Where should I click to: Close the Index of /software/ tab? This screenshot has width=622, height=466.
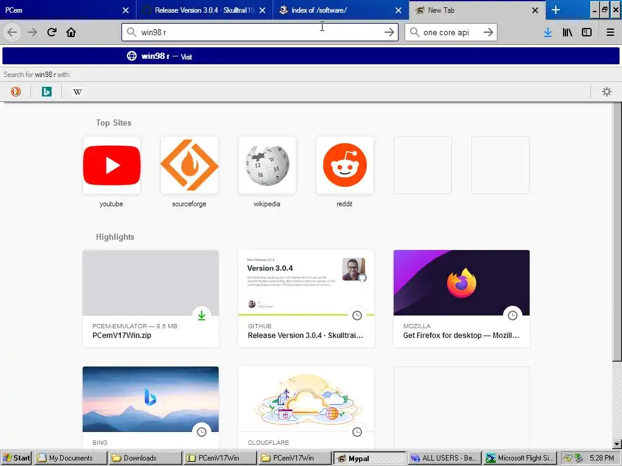click(x=398, y=10)
